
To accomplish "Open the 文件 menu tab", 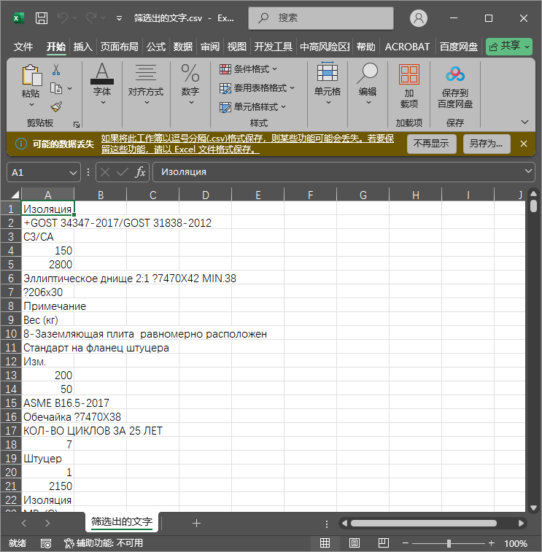I will [23, 47].
